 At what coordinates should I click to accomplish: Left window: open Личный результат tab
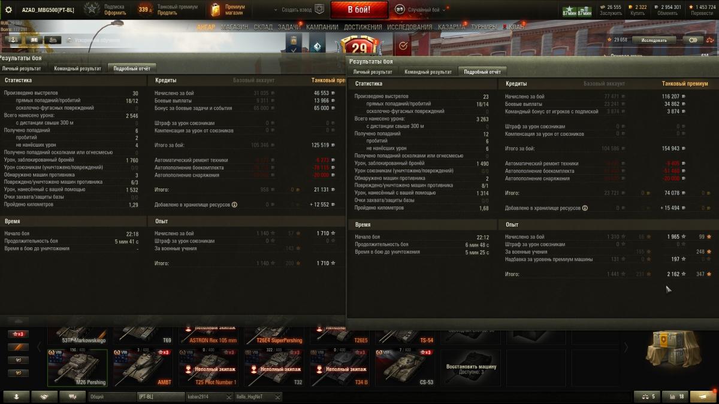[x=21, y=69]
